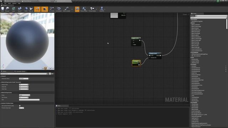
Task: Select Constant3Vector in the Palette
Action: pos(196,70)
